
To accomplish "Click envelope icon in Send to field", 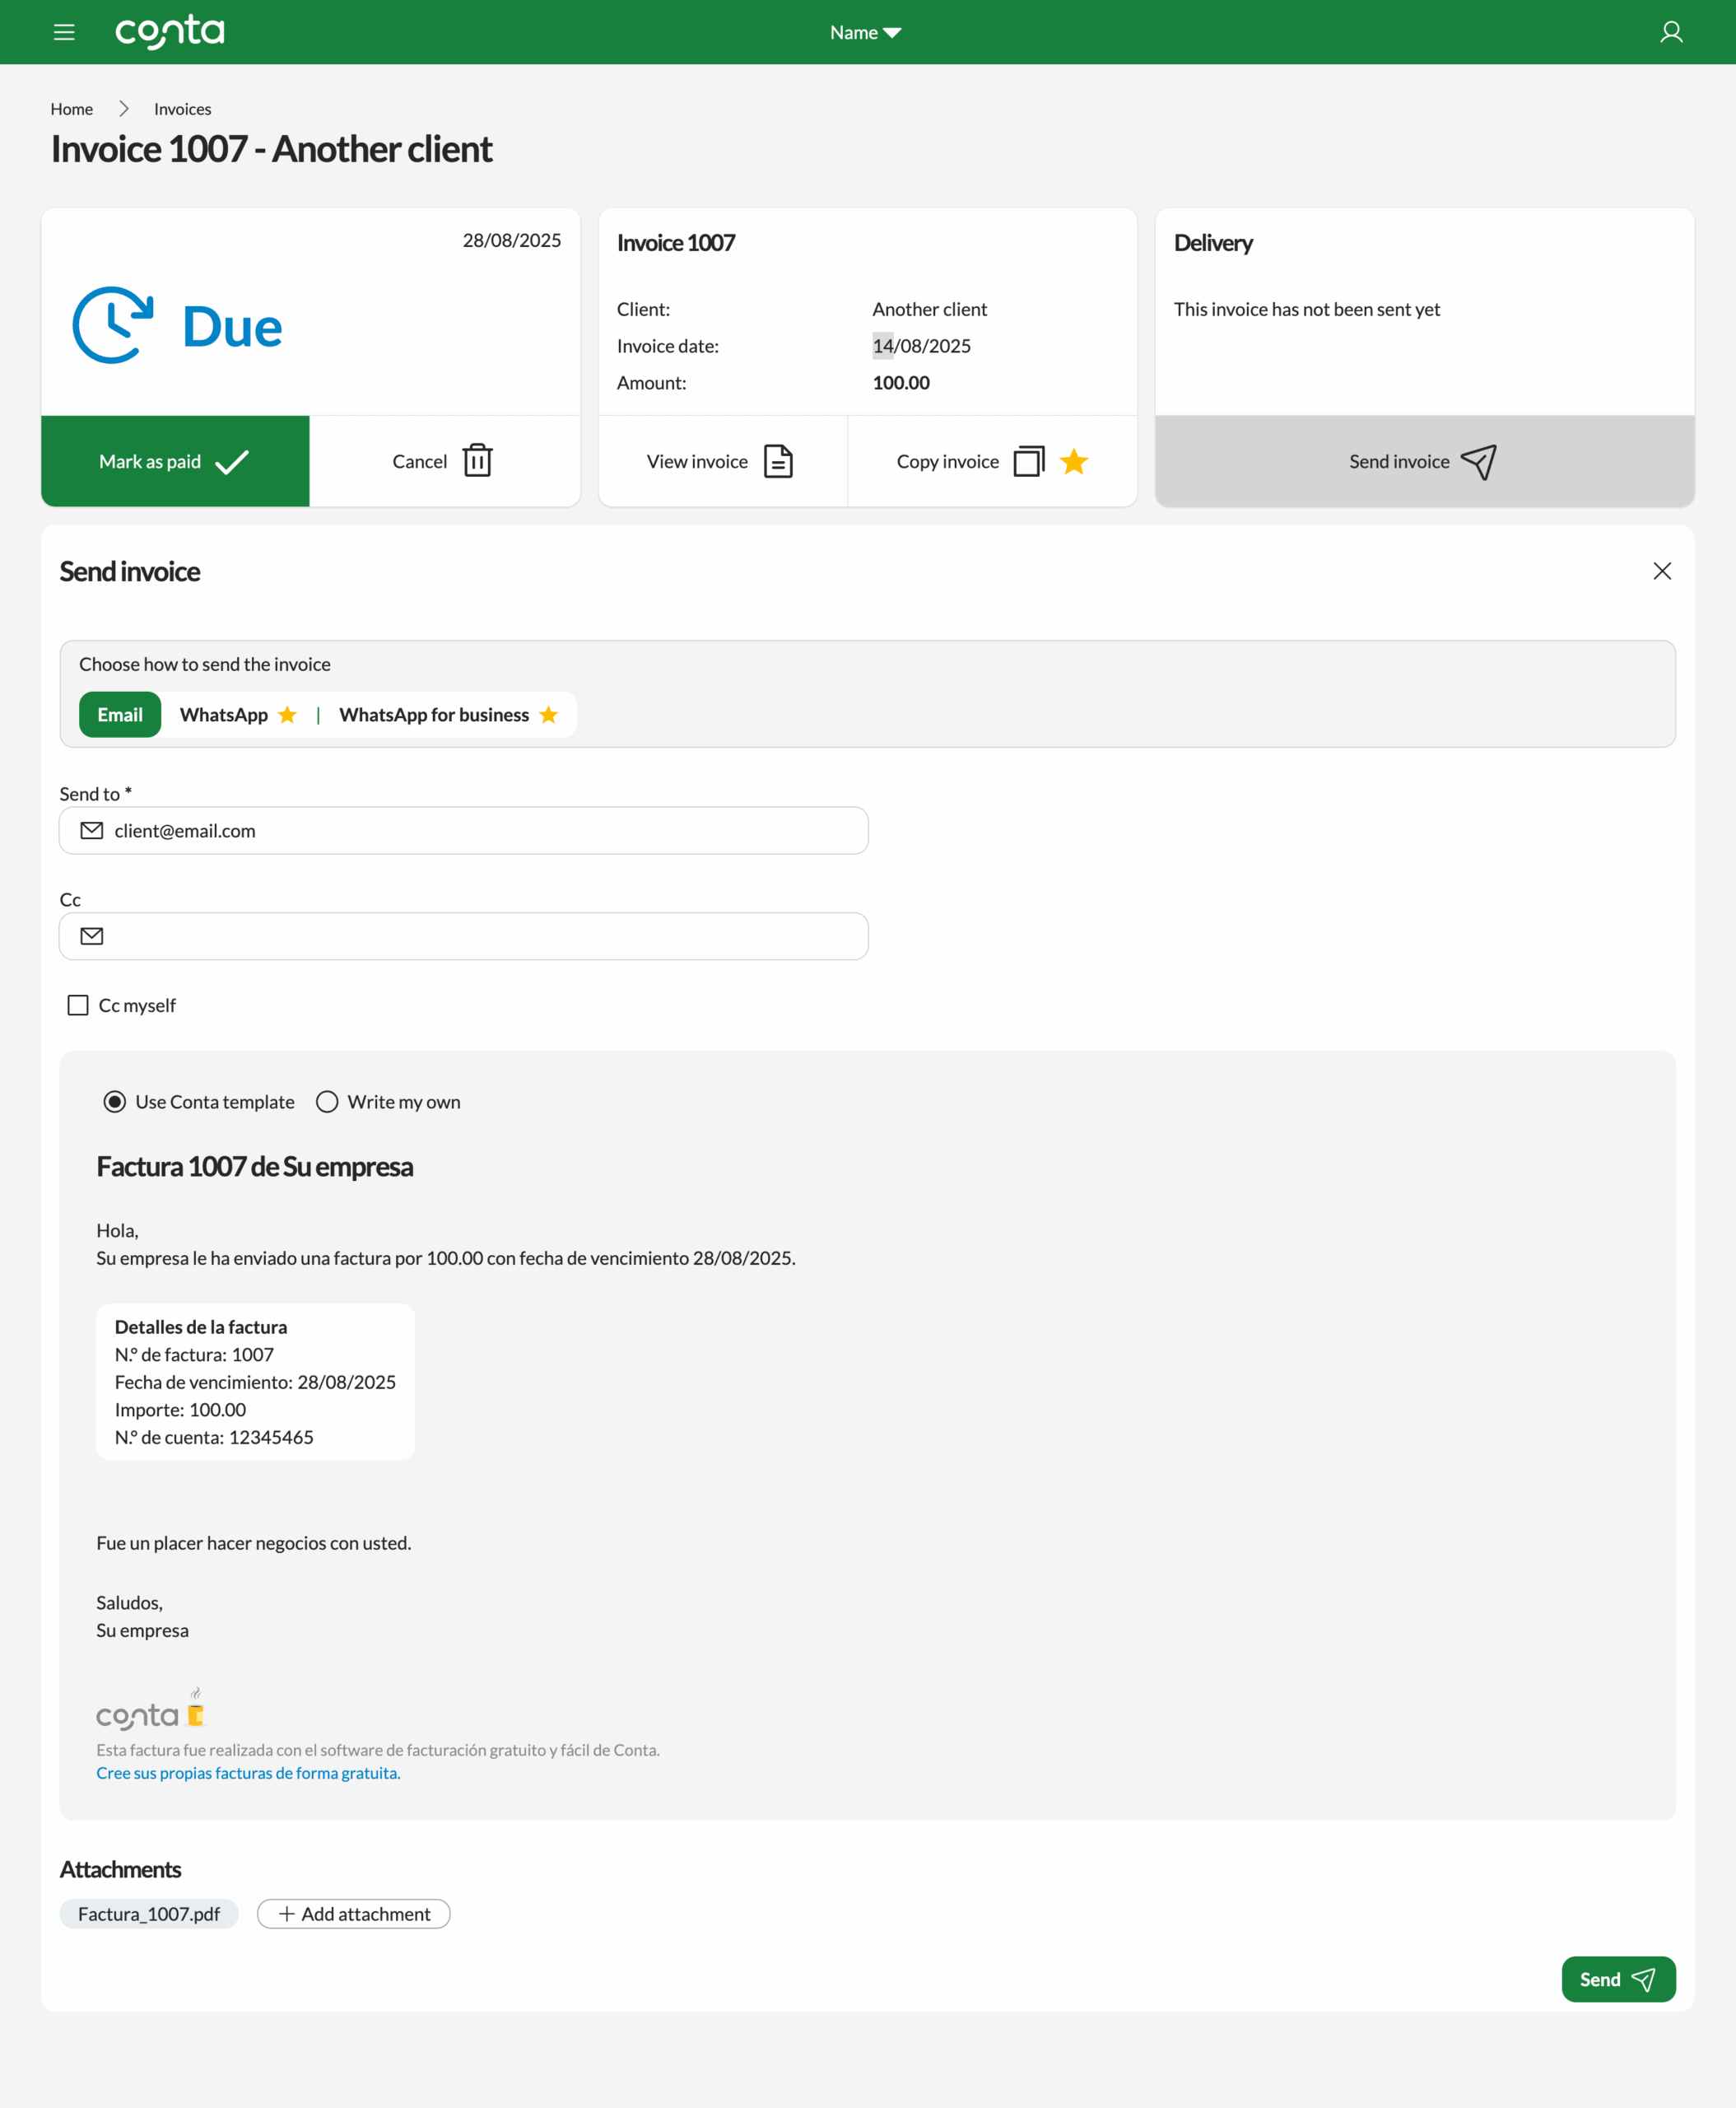I will pyautogui.click(x=92, y=830).
